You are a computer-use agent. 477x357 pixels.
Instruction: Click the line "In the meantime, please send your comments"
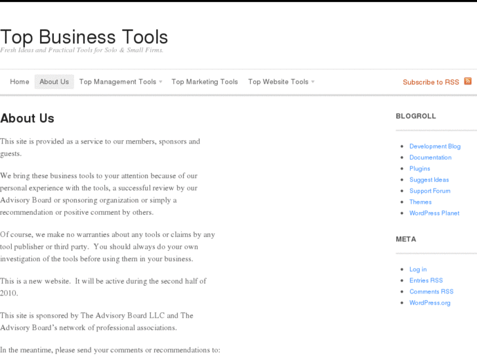[x=110, y=350]
